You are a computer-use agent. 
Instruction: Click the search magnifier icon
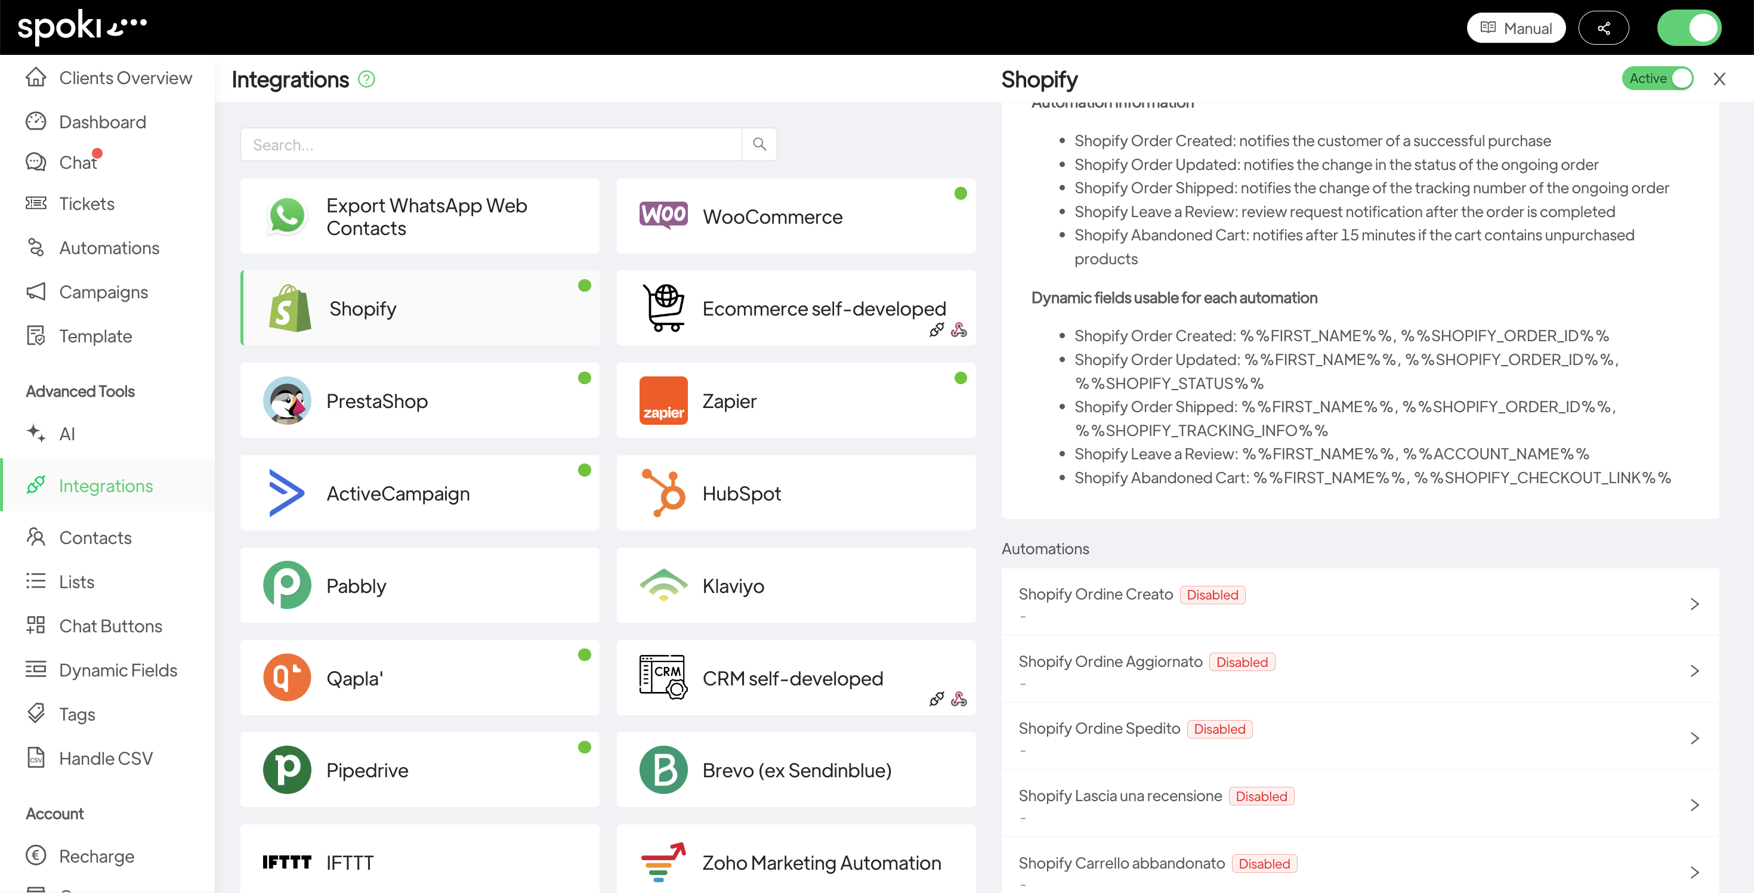pyautogui.click(x=759, y=144)
